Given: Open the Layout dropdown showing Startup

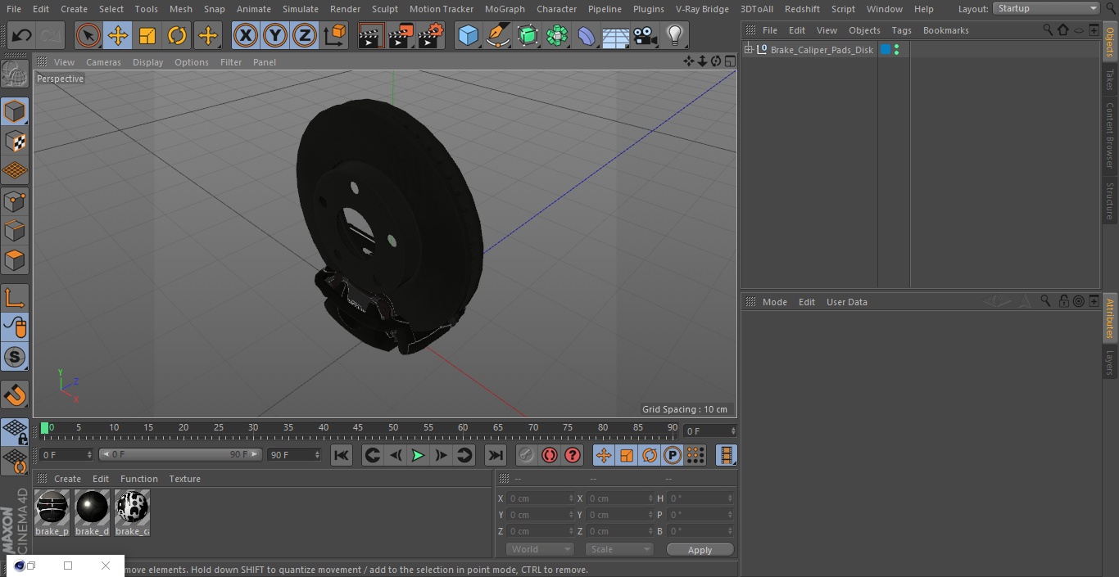Looking at the screenshot, I should click(1047, 8).
